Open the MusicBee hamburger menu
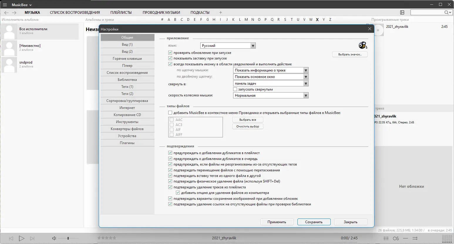The height and width of the screenshot is (244, 454). pos(5,5)
